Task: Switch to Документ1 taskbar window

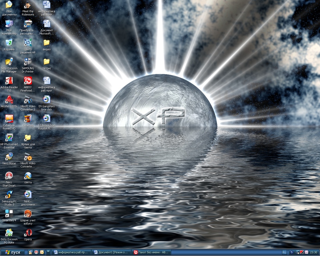Action: (x=111, y=253)
